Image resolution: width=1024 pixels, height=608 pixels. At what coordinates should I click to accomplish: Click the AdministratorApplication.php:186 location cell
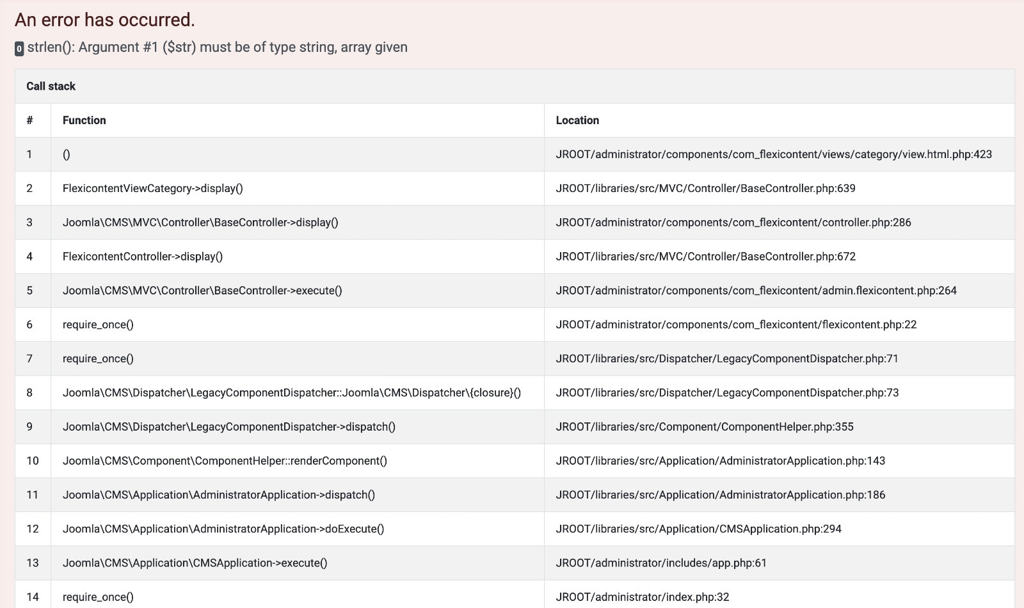click(x=720, y=495)
